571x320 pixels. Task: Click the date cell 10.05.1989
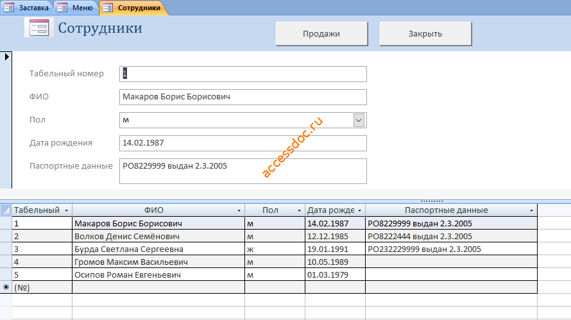335,262
